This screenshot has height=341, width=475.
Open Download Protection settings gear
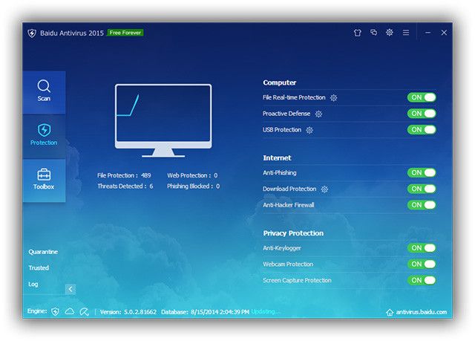[x=324, y=189]
